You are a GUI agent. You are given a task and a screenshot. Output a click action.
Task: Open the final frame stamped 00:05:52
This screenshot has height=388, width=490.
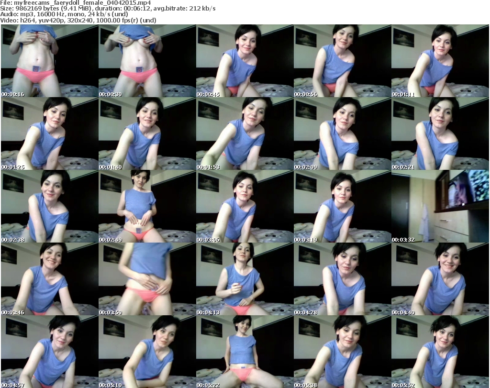(x=440, y=352)
